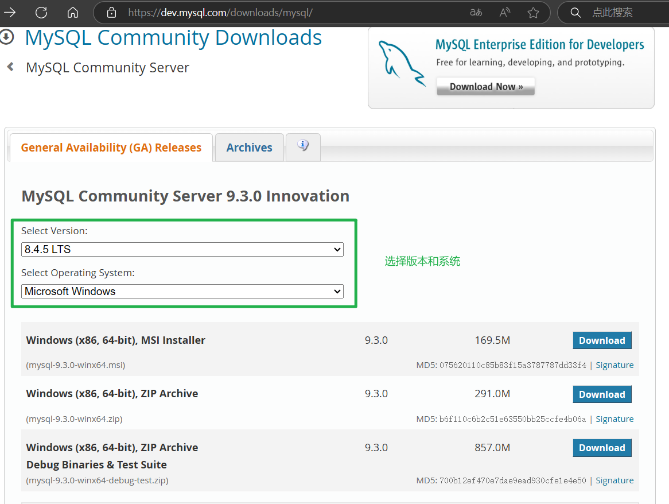
Task: Open Signature link for debug-test zip
Action: [614, 480]
